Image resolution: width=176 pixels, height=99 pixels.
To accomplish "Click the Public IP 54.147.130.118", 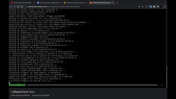I will [x=24, y=95].
